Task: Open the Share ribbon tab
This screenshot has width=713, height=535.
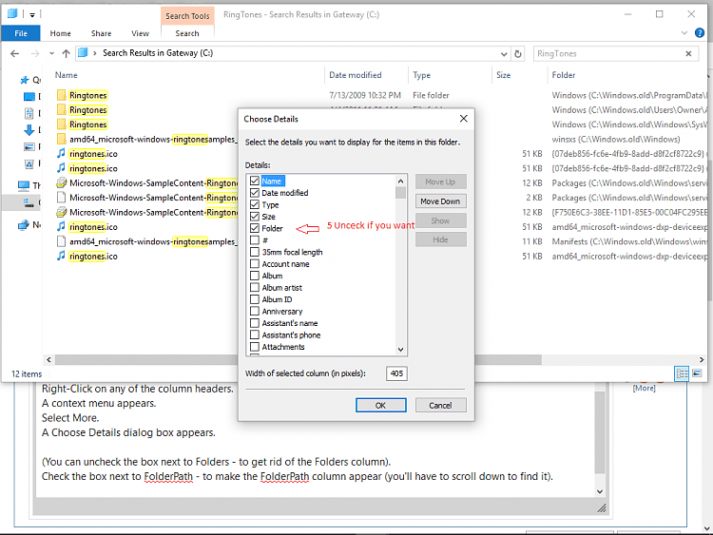Action: pos(101,33)
